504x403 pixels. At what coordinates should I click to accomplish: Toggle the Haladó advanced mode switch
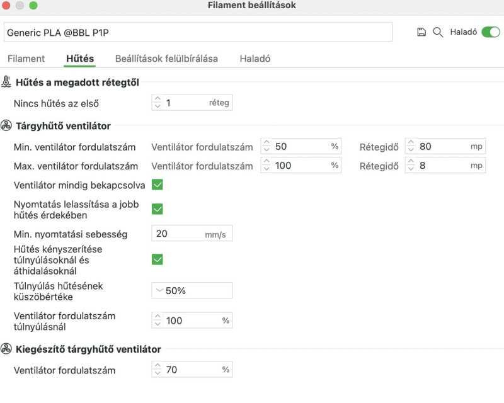pyautogui.click(x=491, y=32)
